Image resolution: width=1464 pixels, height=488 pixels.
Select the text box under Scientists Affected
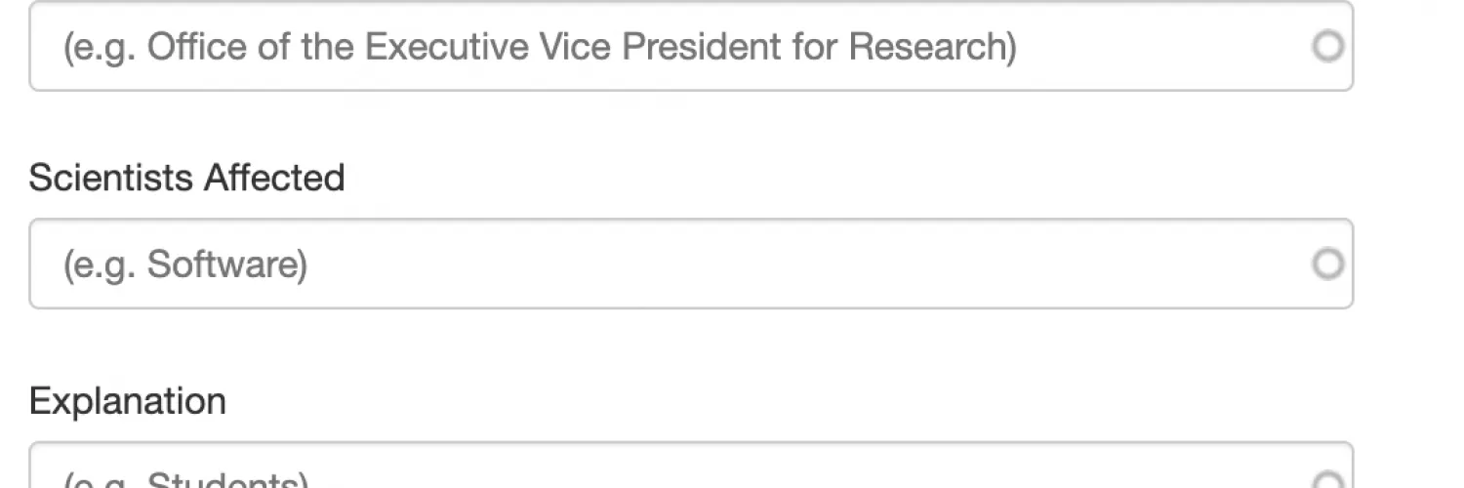coord(683,264)
